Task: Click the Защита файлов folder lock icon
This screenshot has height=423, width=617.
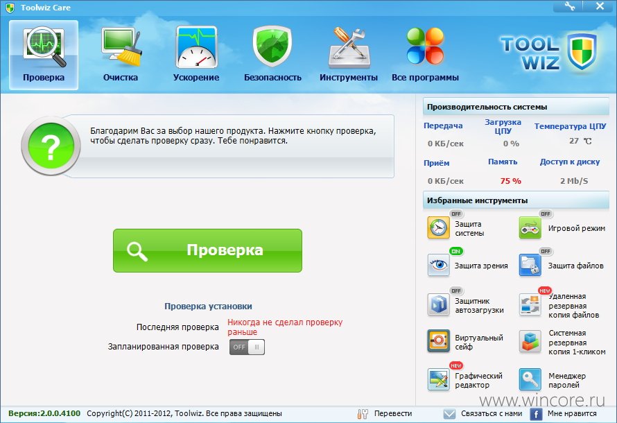Action: (530, 265)
